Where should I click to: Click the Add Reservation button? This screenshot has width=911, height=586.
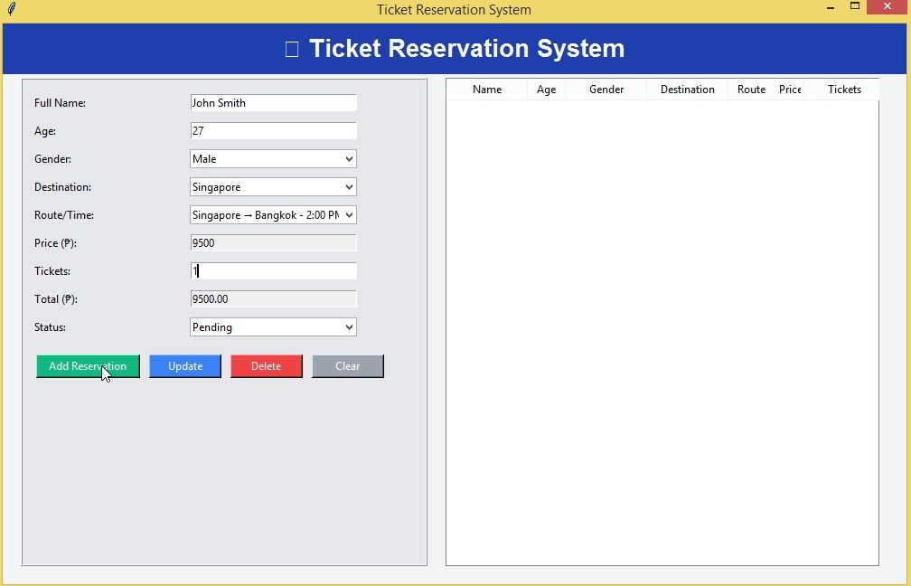(88, 366)
